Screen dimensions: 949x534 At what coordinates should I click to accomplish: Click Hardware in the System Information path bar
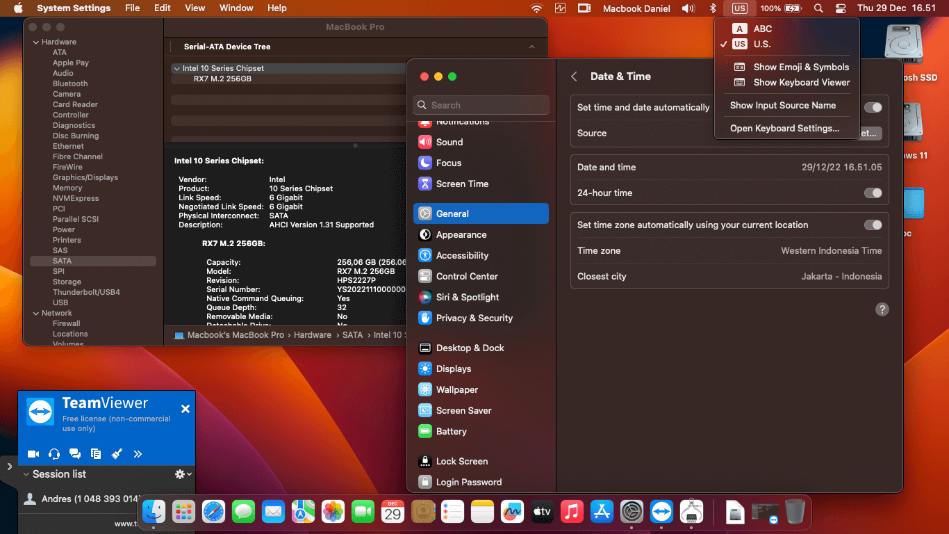click(313, 334)
